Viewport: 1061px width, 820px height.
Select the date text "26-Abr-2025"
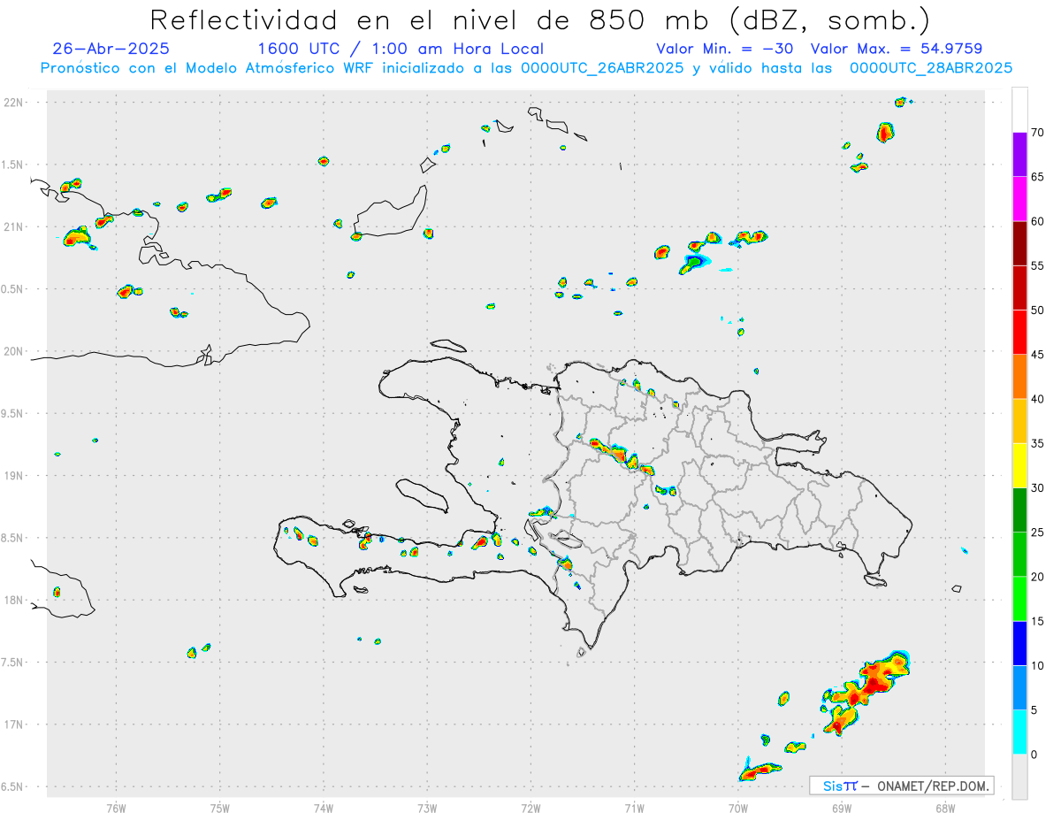pos(111,49)
